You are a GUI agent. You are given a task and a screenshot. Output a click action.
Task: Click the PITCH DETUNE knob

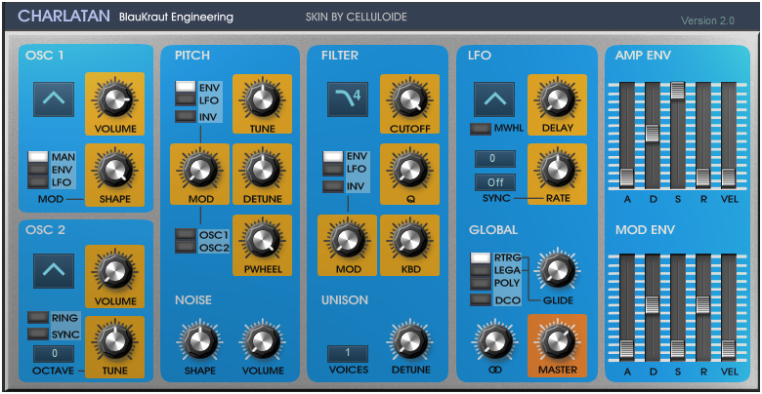(262, 171)
